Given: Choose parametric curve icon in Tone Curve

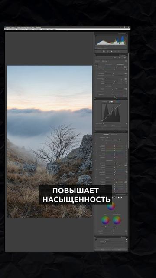Looking at the screenshot, I should pyautogui.click(x=110, y=102).
